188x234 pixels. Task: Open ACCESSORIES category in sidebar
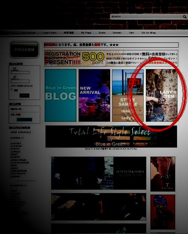tap(20, 163)
